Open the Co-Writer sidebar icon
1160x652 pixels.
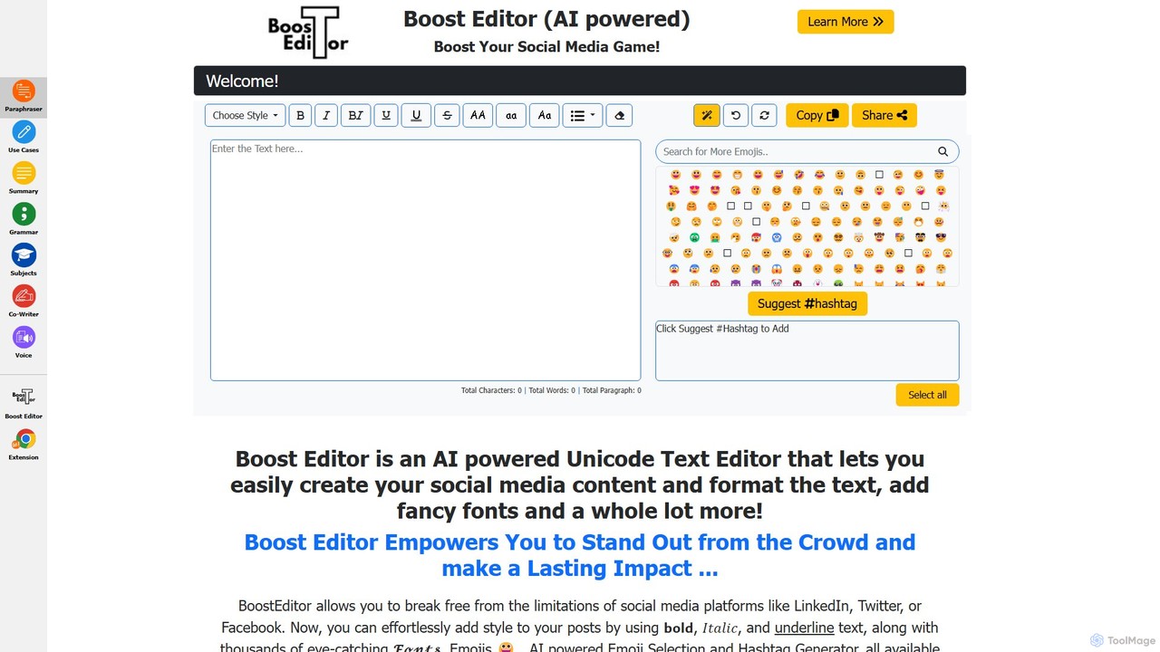24,302
